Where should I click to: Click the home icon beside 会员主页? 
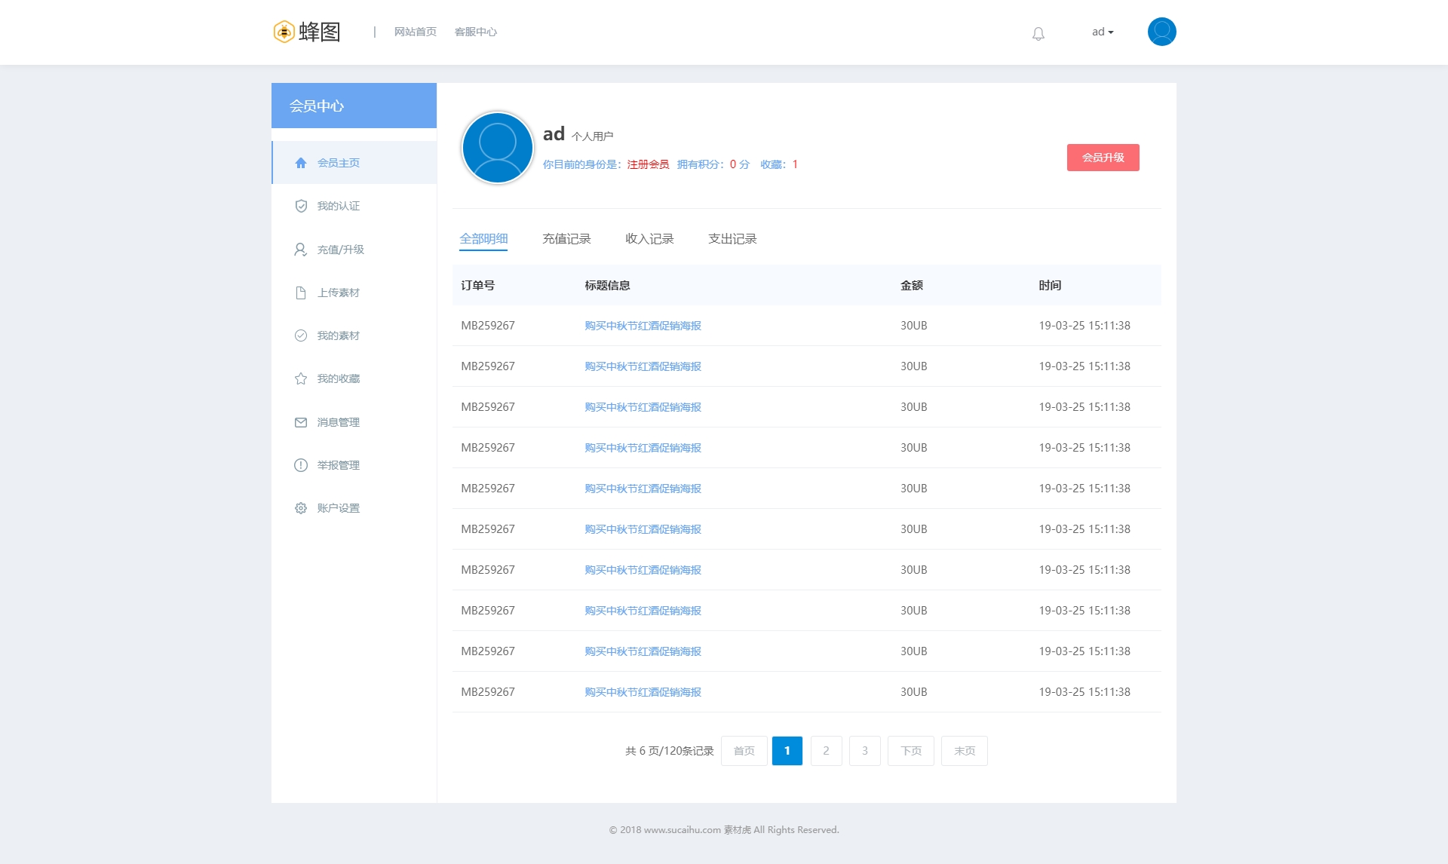301,163
